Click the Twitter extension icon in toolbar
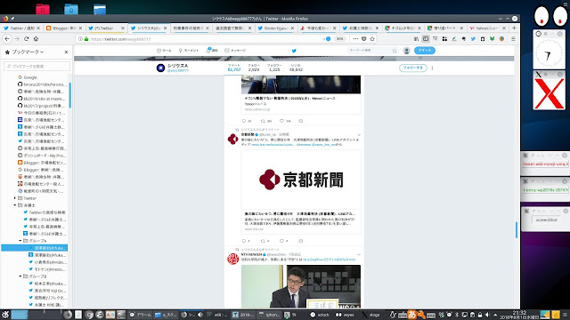This screenshot has height=320, width=570. point(473,39)
